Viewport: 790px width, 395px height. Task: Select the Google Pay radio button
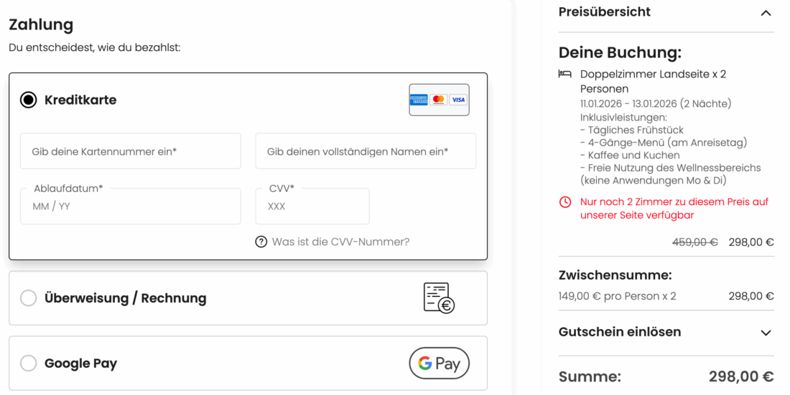(29, 363)
